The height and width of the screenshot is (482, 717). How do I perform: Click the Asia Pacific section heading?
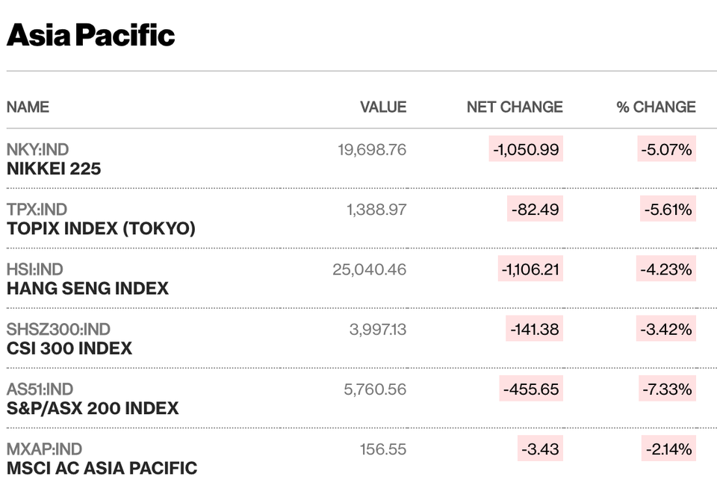[90, 35]
